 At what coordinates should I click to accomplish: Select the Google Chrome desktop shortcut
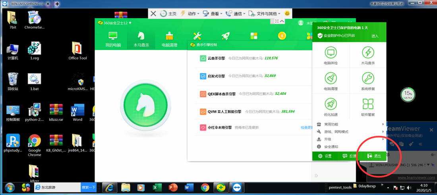click(x=35, y=145)
